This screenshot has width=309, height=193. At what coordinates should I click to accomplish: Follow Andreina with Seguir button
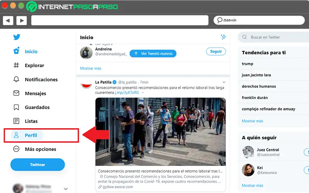click(x=216, y=51)
